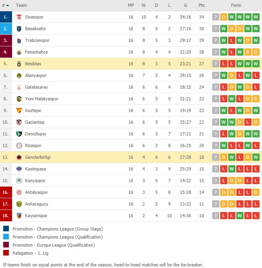The height and width of the screenshot is (268, 262).
Task: Open the Genclerbirligi team link
Action: (38, 157)
